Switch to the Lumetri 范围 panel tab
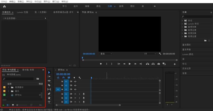 [22, 12]
